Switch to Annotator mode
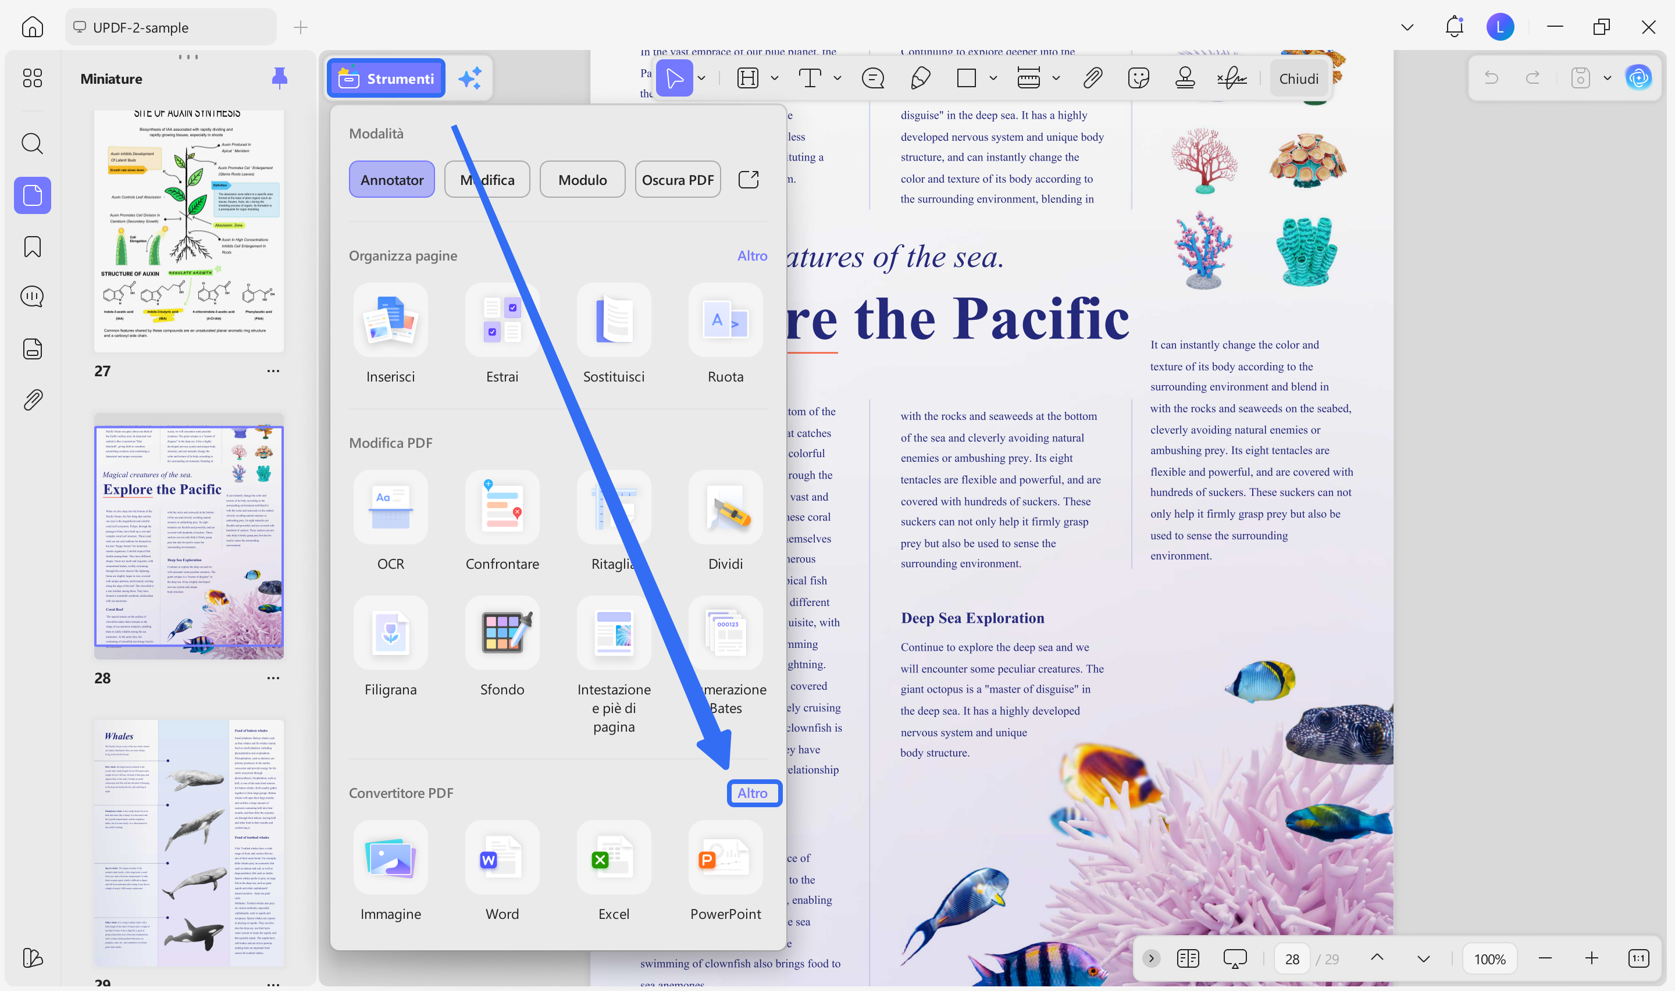Viewport: 1675px width, 991px height. click(x=392, y=179)
